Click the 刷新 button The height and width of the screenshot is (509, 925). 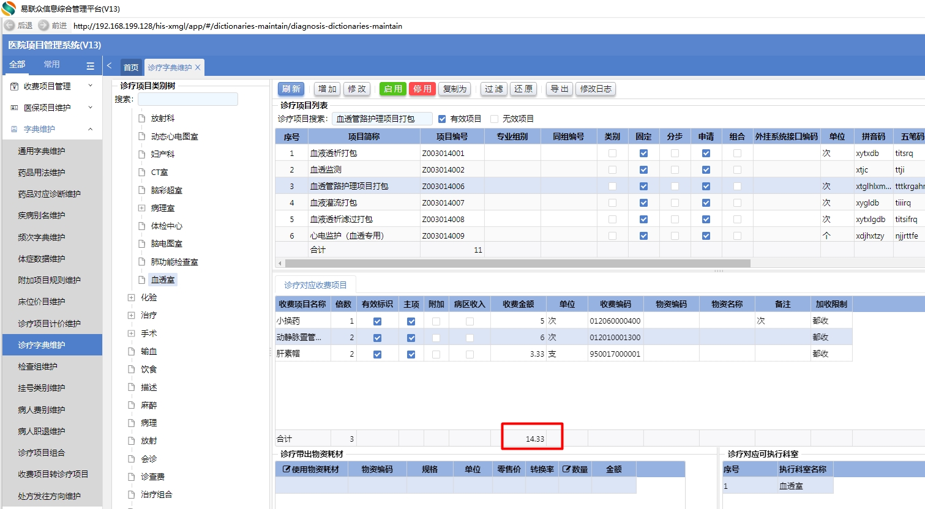(291, 89)
